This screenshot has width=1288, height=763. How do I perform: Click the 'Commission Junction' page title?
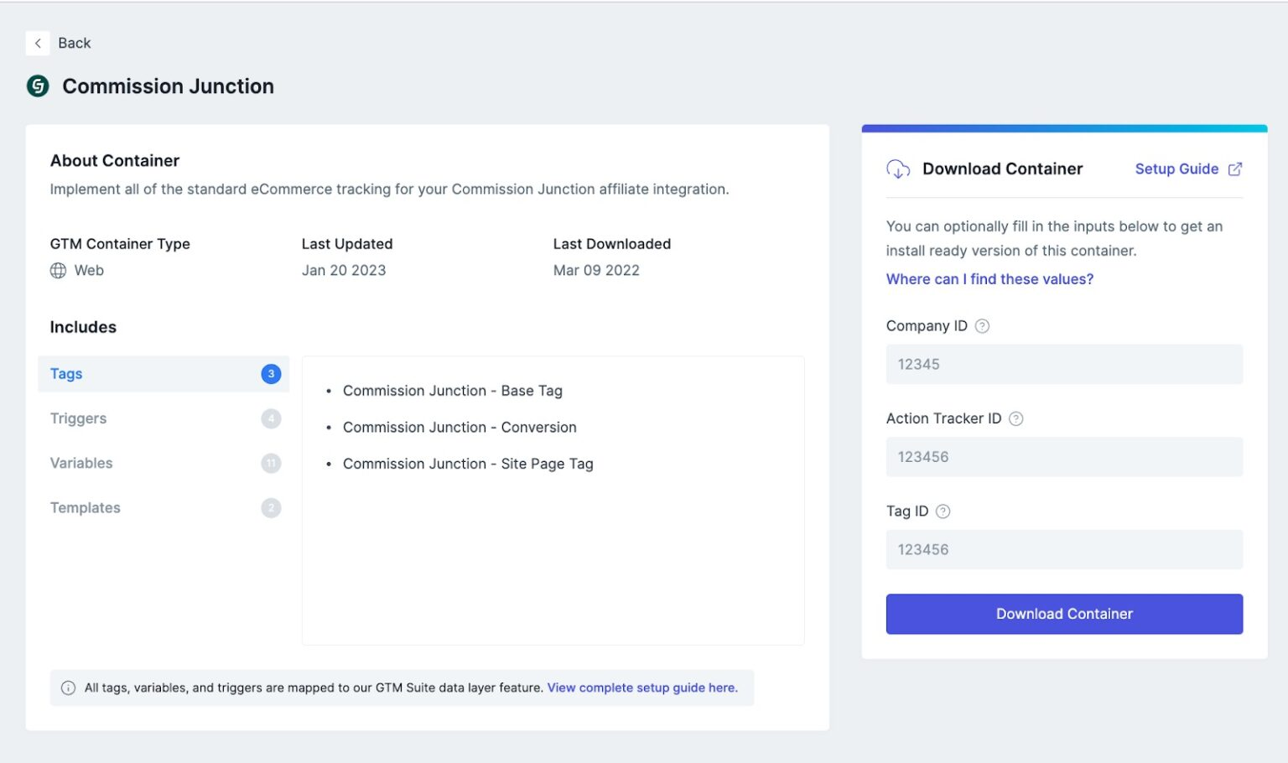pos(168,86)
